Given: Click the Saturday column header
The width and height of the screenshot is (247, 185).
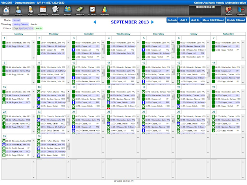Looking at the screenshot, I should point(228,34).
